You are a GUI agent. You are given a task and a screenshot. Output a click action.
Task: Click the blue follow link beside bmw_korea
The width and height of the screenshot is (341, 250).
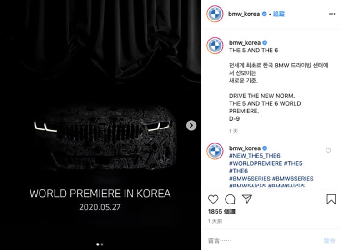pyautogui.click(x=279, y=14)
